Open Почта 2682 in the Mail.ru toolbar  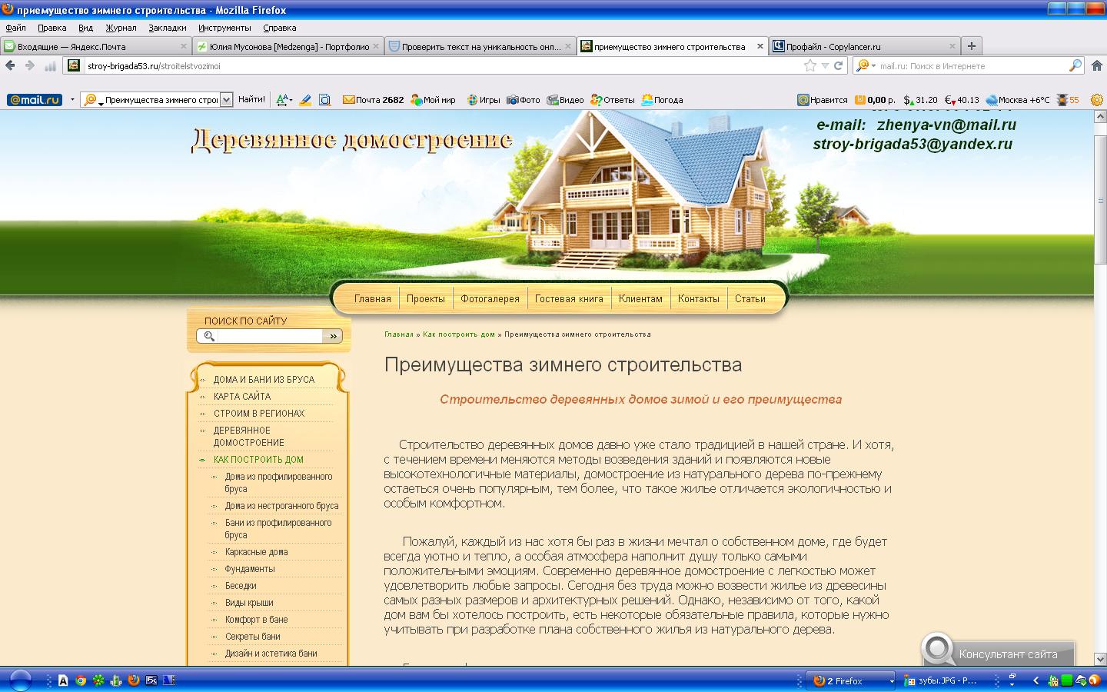(373, 100)
